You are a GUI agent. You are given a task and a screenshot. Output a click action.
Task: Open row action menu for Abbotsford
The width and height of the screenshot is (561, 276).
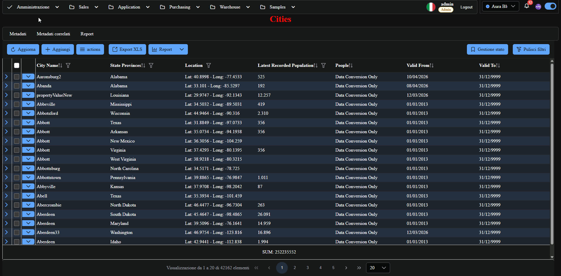(28, 113)
